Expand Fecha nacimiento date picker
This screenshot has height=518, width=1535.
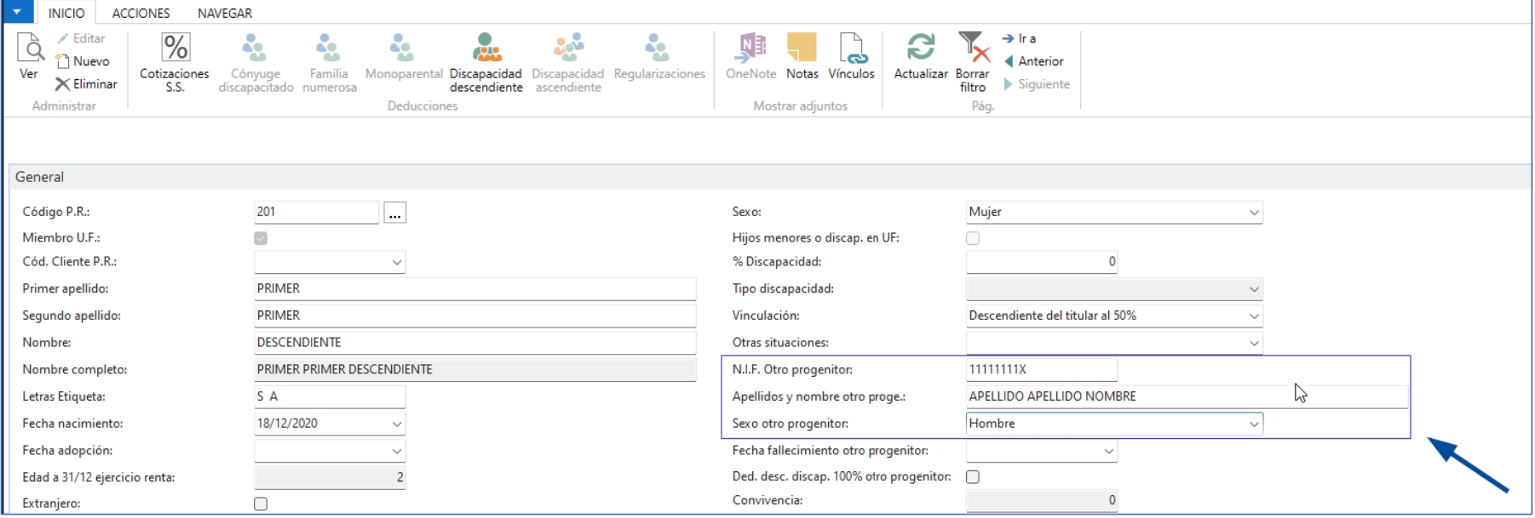click(x=396, y=424)
